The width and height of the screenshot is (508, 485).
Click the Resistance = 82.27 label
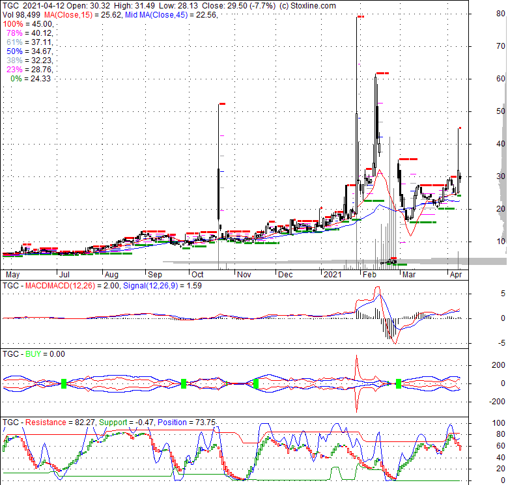point(60,423)
